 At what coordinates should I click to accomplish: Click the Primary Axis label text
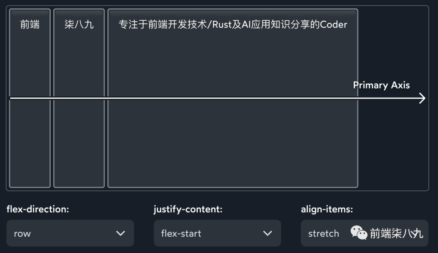[x=381, y=85]
